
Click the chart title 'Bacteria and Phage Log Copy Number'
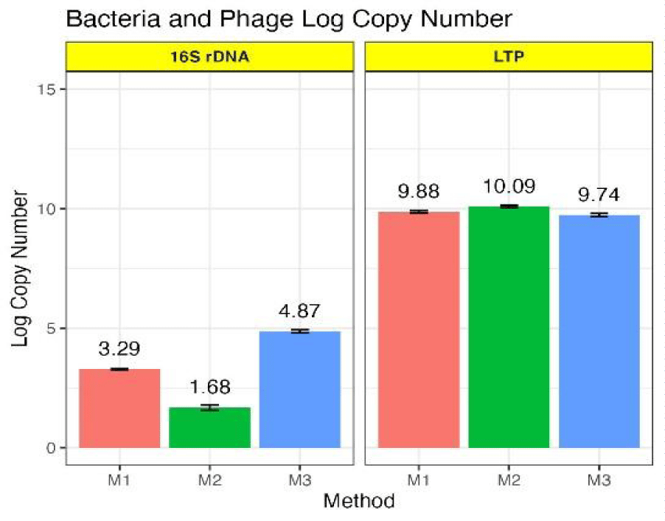(288, 18)
